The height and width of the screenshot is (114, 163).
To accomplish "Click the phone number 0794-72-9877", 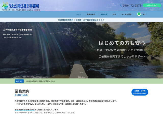I will (x=132, y=6).
